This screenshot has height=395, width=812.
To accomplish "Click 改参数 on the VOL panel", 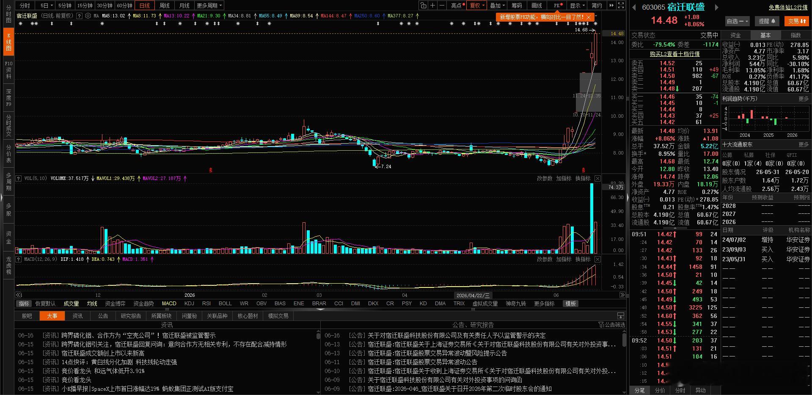I will 545,178.
